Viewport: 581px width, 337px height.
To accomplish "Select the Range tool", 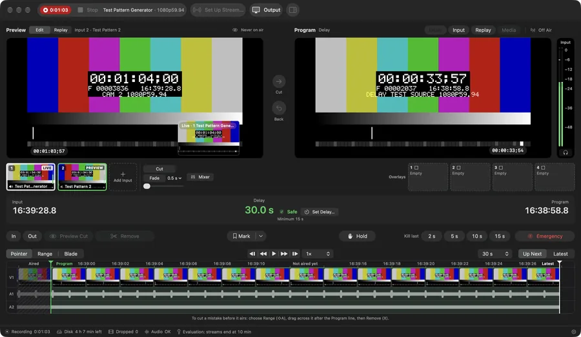I will (45, 254).
